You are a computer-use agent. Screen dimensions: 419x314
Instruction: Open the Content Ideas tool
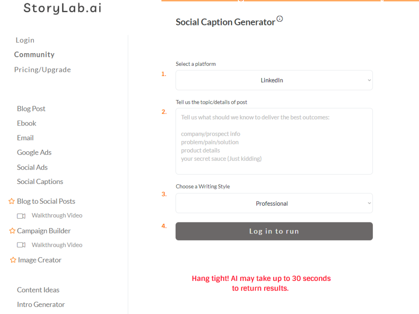38,289
